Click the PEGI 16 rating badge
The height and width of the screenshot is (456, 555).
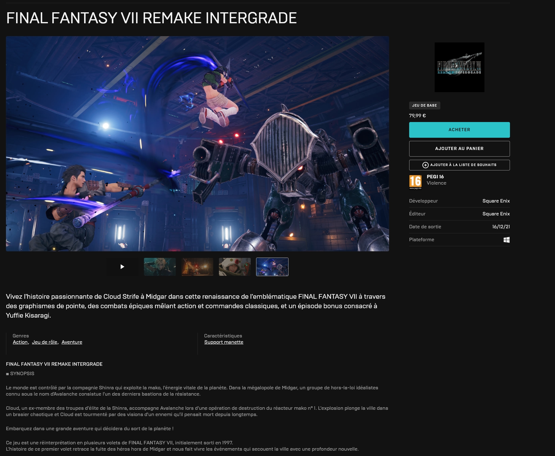coord(415,182)
